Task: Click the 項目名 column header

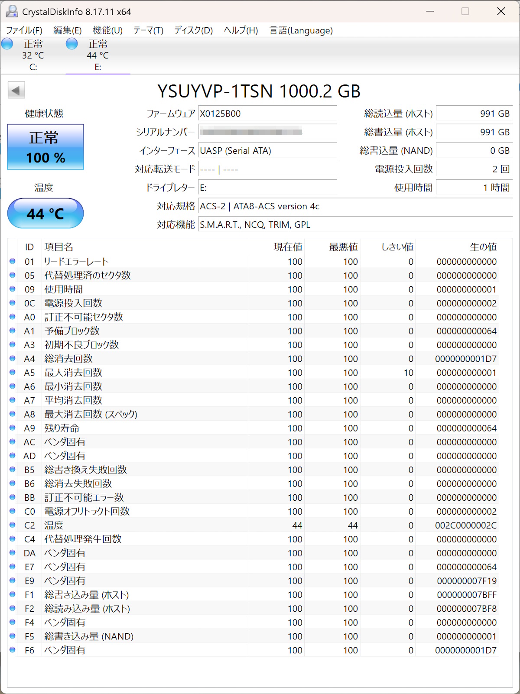Action: click(59, 247)
